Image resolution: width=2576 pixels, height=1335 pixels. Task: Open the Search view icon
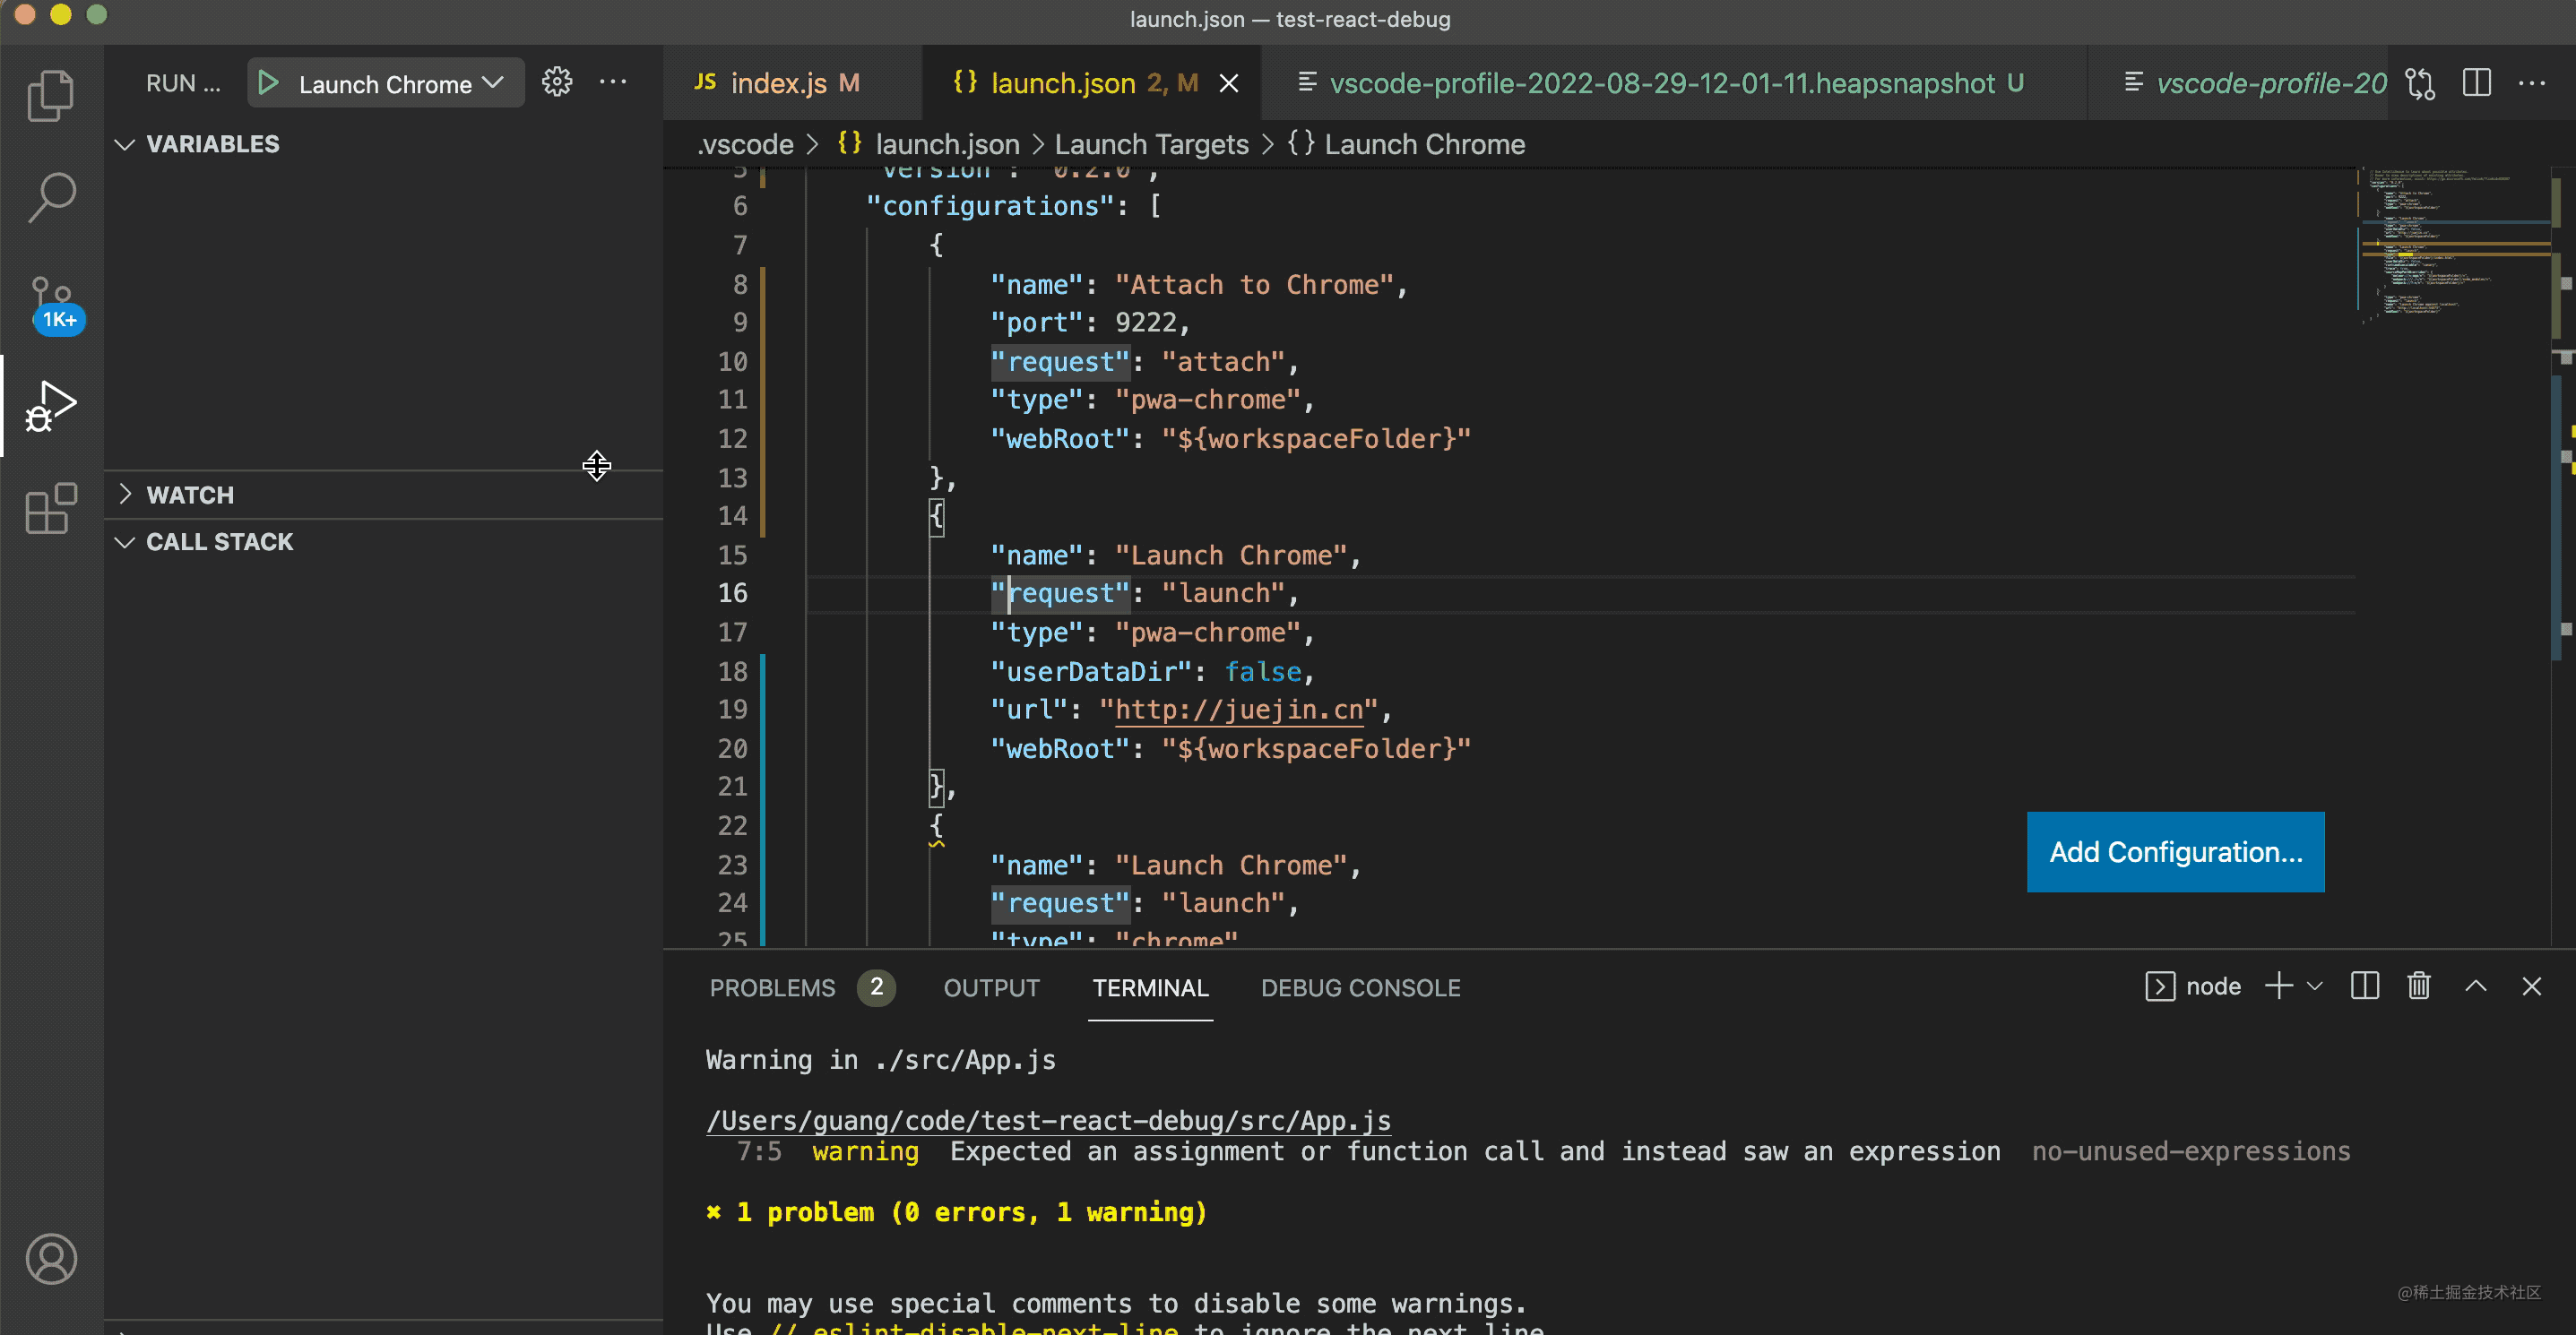coord(50,198)
